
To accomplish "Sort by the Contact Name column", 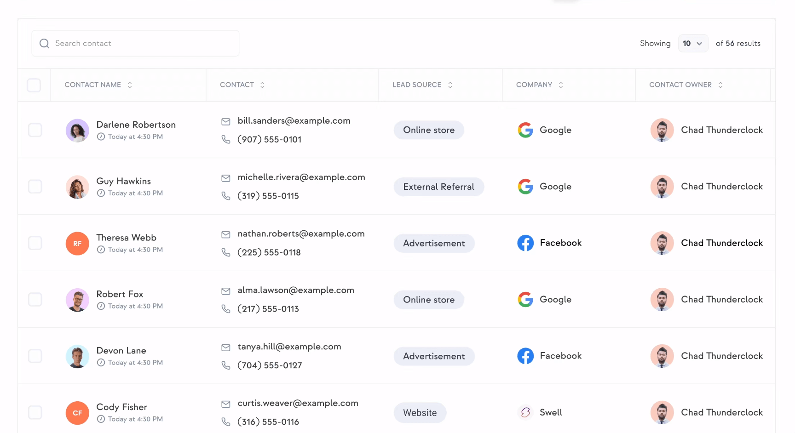I will [130, 85].
